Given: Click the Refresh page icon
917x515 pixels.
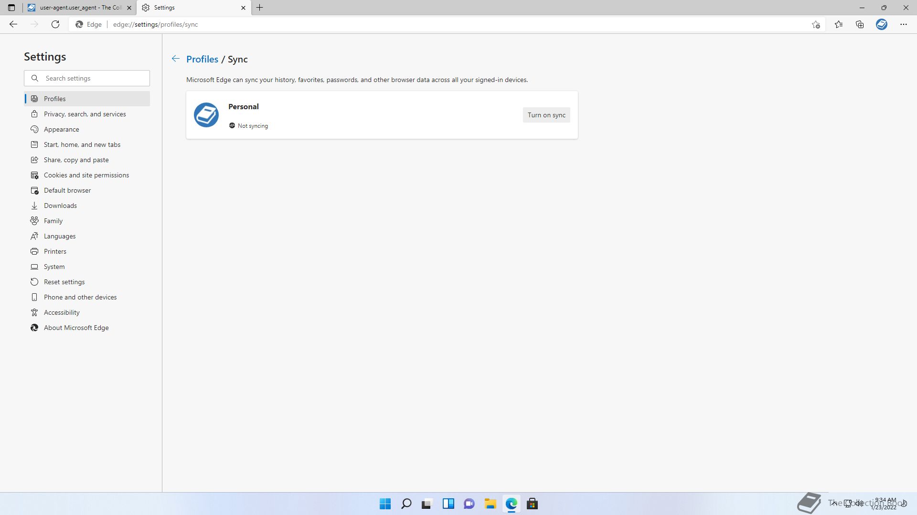Looking at the screenshot, I should pos(55,24).
